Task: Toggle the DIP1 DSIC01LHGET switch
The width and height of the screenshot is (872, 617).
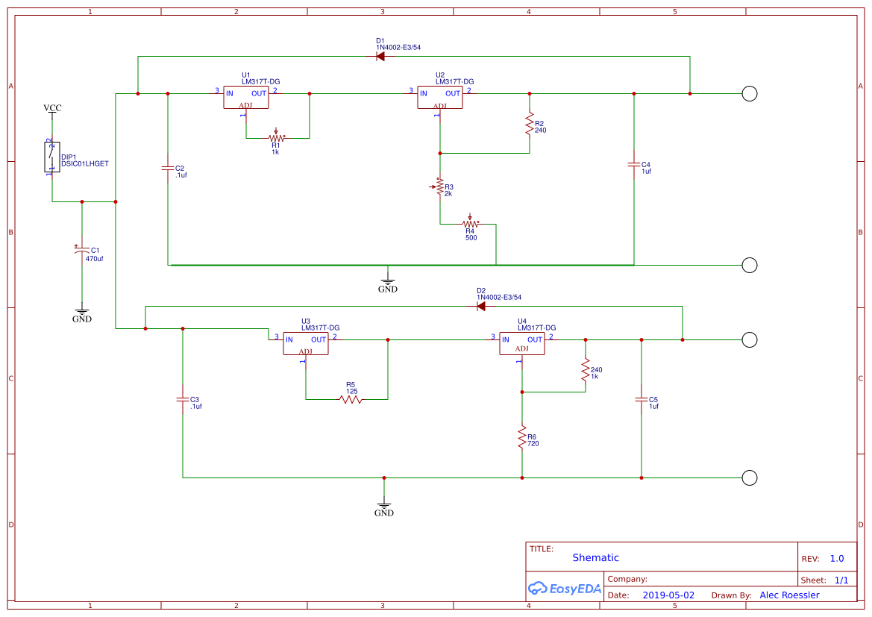Action: coord(51,157)
